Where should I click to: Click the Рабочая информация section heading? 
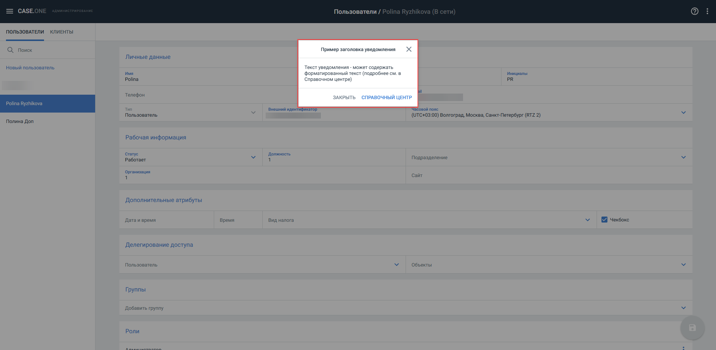click(156, 138)
